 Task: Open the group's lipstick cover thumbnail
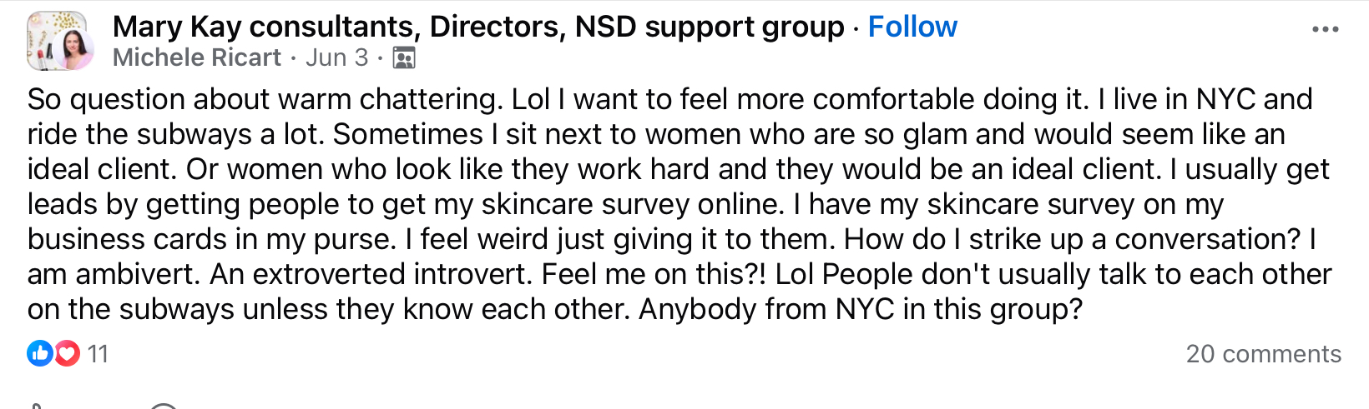(x=48, y=35)
